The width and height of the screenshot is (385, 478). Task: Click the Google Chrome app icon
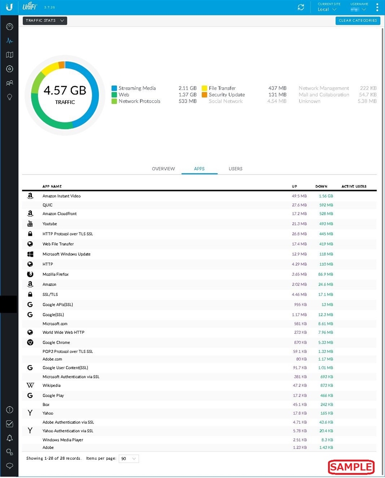click(30, 342)
